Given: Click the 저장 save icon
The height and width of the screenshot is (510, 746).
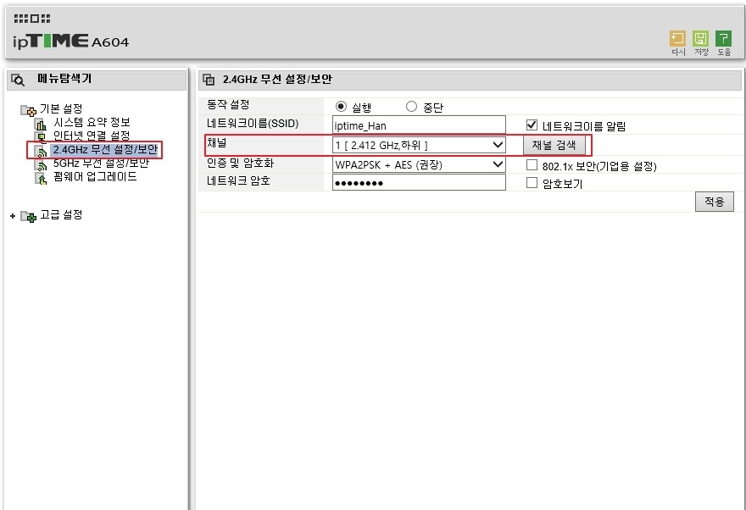Looking at the screenshot, I should [x=700, y=38].
